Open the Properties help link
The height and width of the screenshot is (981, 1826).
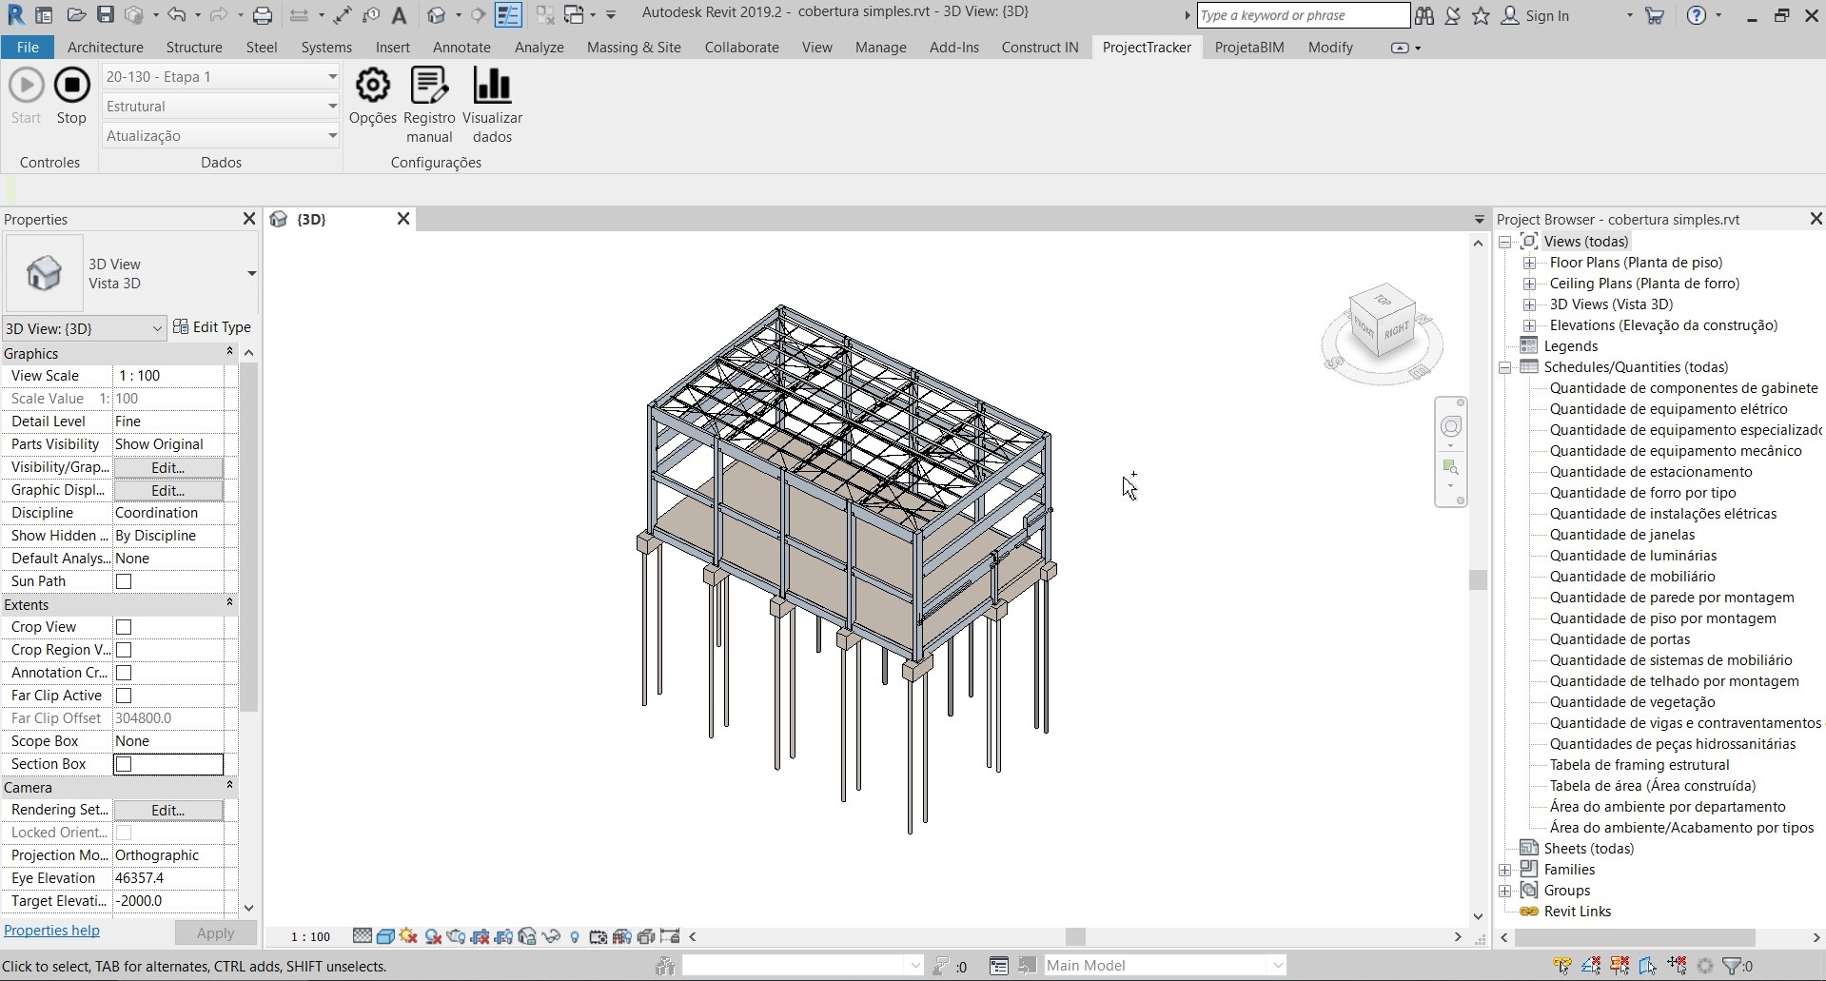[x=53, y=931]
